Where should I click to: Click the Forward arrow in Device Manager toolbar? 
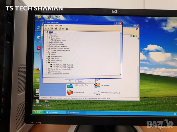tap(48, 28)
